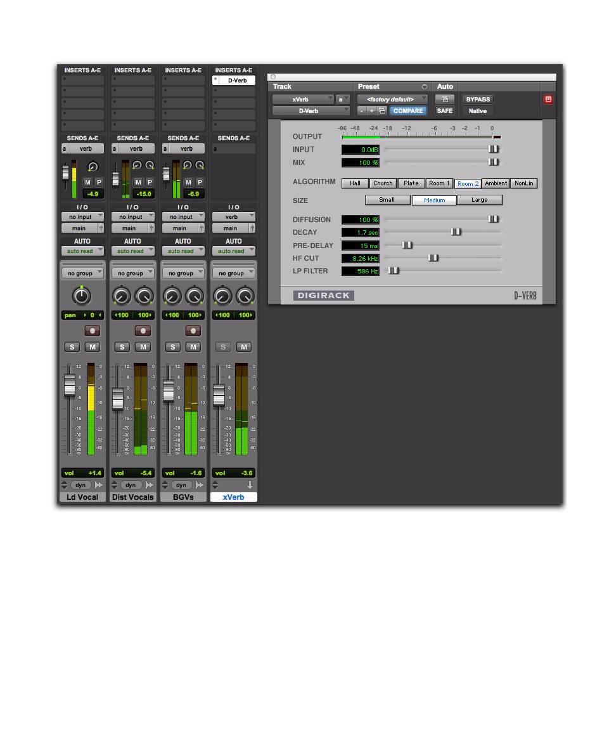This screenshot has height=746, width=602.
Task: Open auto read dropdown on Ld Vocal track
Action: 82,251
